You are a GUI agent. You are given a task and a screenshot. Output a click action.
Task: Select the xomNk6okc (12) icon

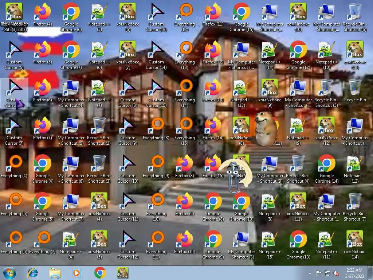click(x=327, y=131)
